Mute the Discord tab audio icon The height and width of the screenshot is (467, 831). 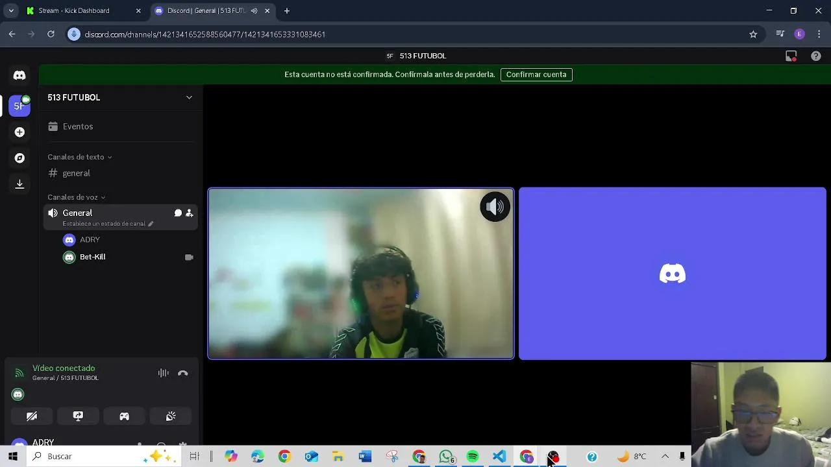(254, 11)
